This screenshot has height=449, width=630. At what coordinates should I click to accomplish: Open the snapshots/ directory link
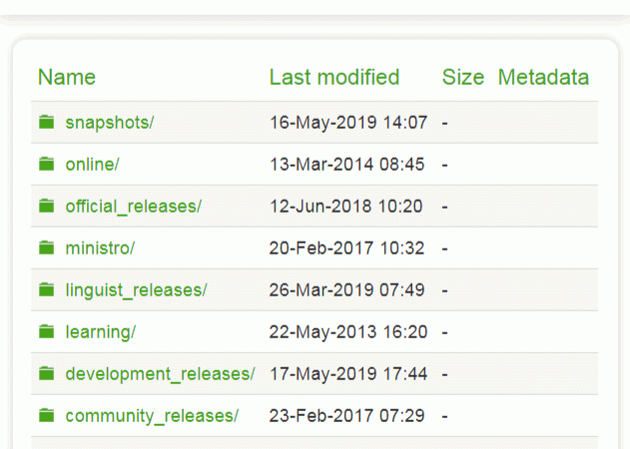coord(110,123)
